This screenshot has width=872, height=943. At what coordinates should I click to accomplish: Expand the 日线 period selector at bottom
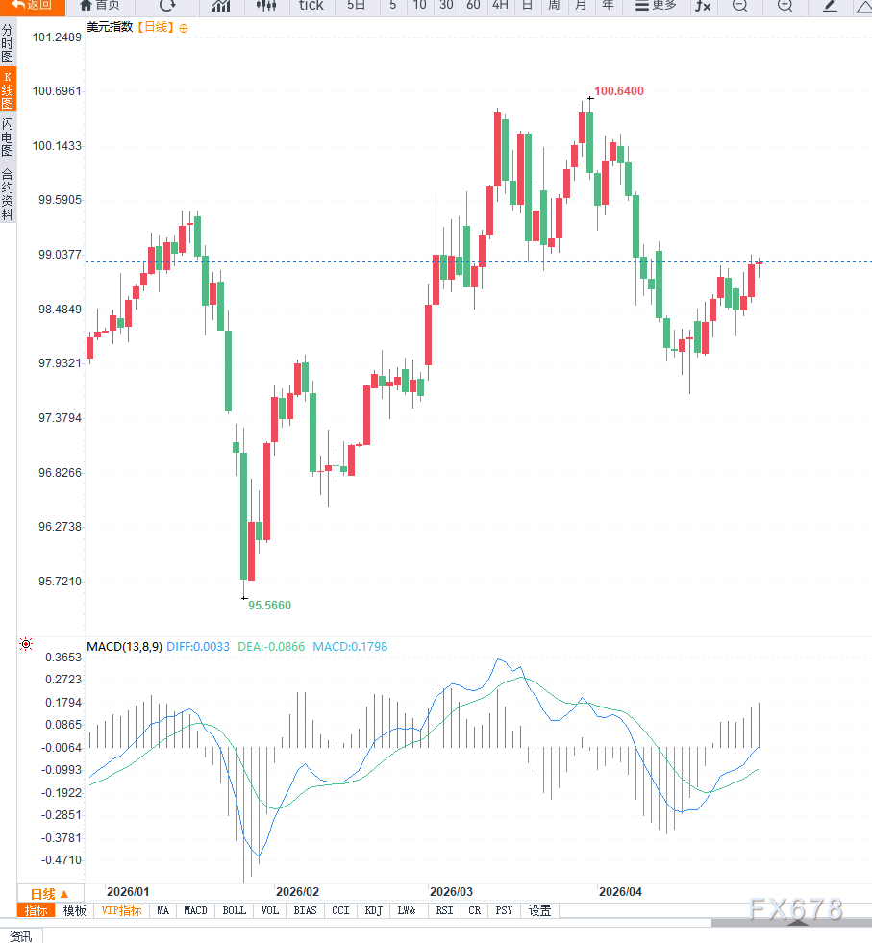click(50, 893)
